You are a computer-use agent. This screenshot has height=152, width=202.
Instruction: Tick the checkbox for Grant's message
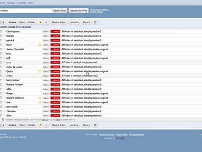coord(1,71)
